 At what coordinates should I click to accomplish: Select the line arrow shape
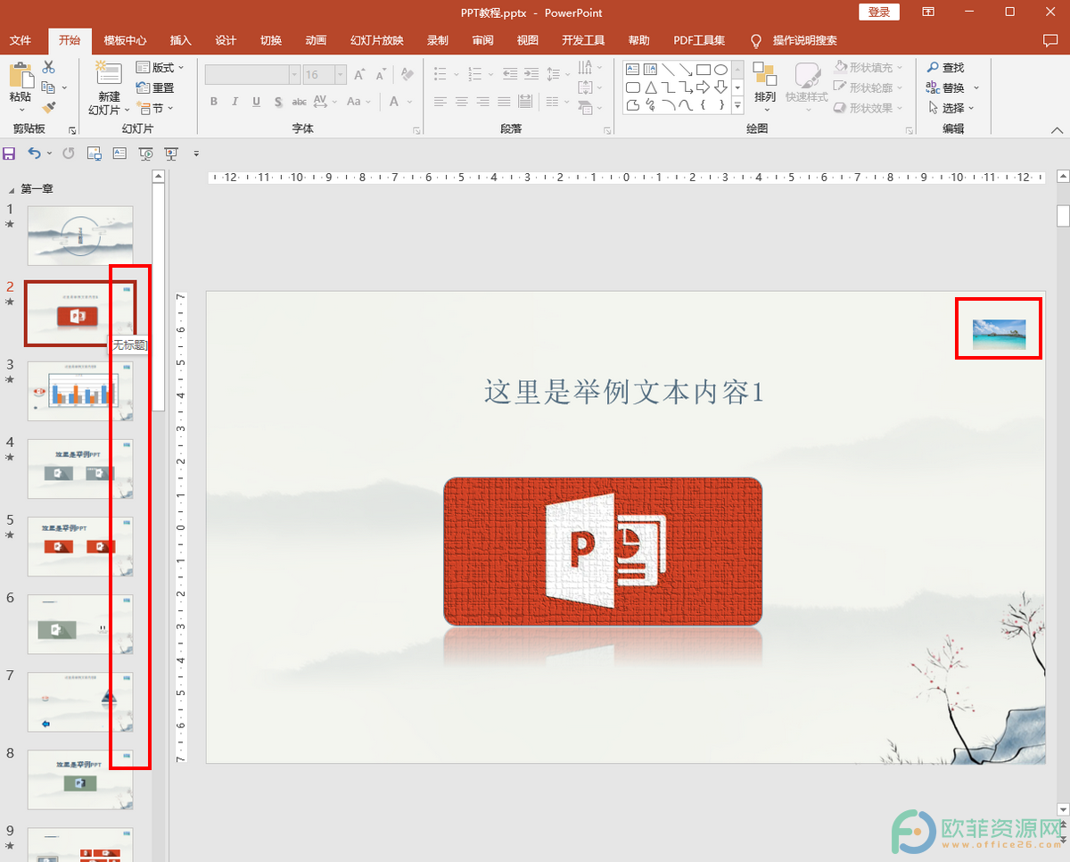coord(686,69)
